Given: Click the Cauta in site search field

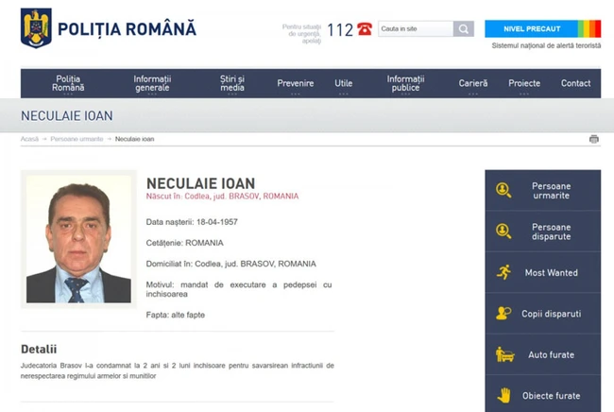Looking at the screenshot, I should pyautogui.click(x=415, y=29).
